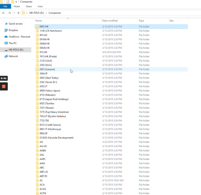This screenshot has width=201, height=195.
Task: Stop the screen recording
Action: (x=4, y=86)
